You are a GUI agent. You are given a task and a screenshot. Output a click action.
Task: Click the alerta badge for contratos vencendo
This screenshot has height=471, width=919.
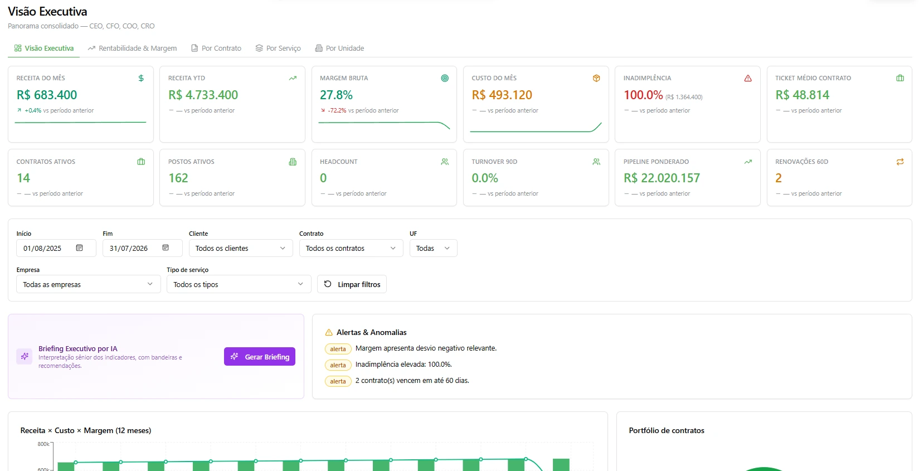coord(338,381)
